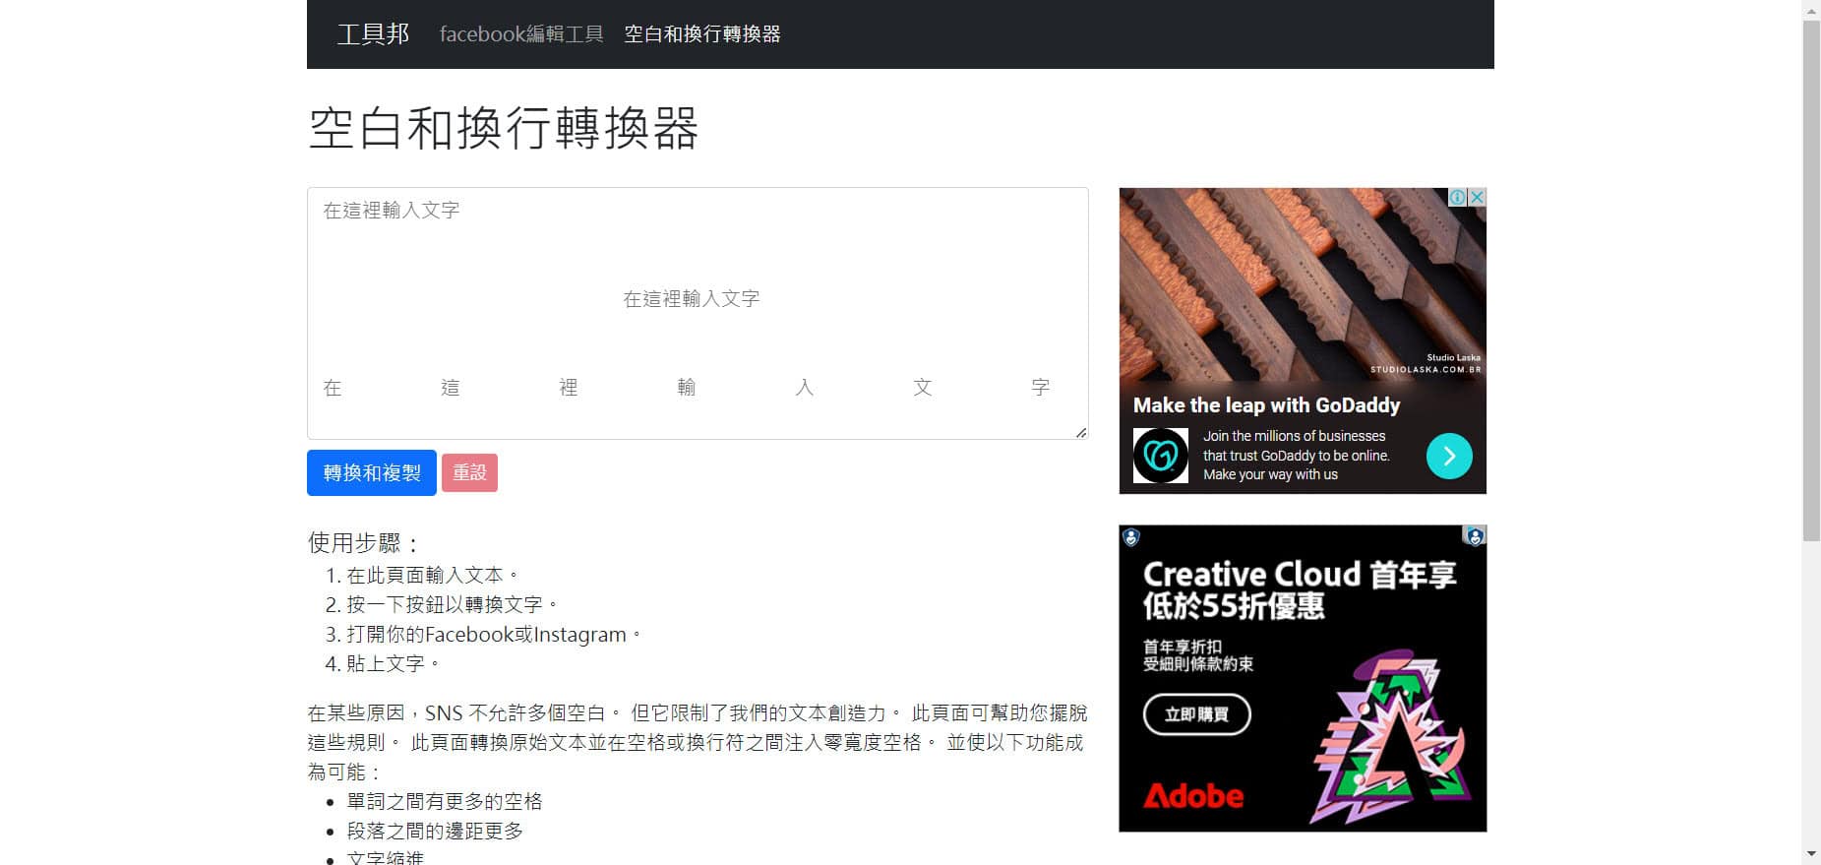Click the page scrollbar up arrow
This screenshot has width=1821, height=865.
pyautogui.click(x=1811, y=10)
